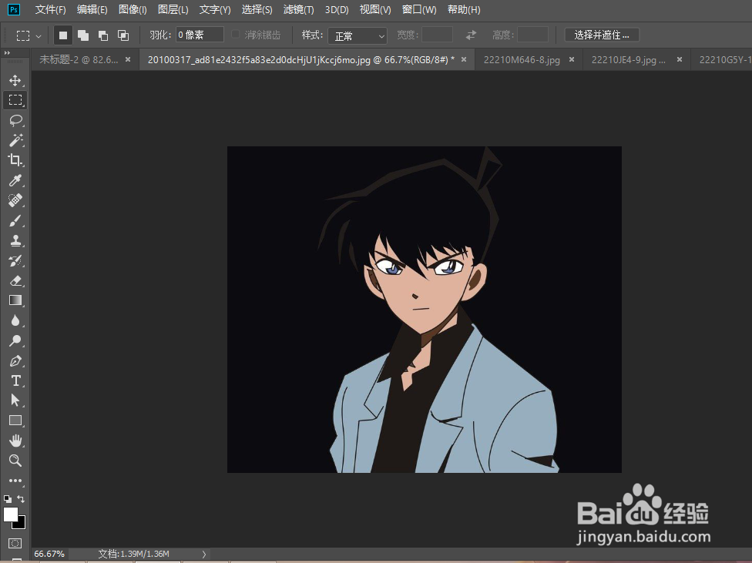752x563 pixels.
Task: Close the 未标题-2 document tab
Action: (x=128, y=59)
